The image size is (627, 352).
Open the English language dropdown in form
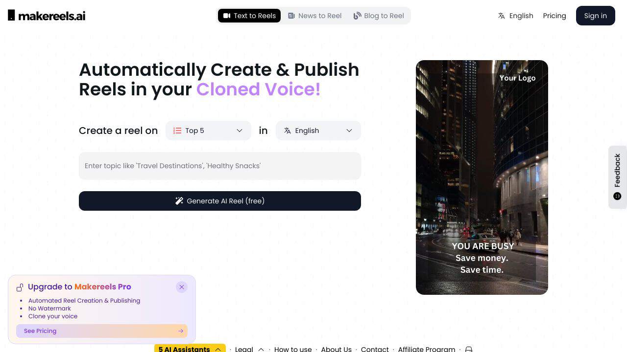tap(318, 131)
